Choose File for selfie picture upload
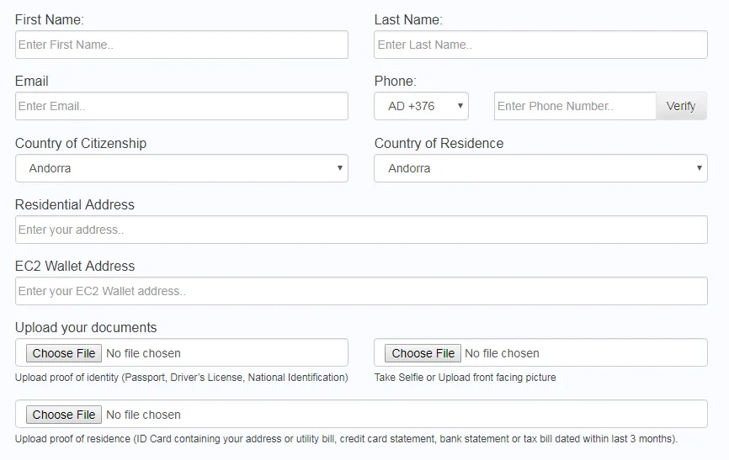 [x=423, y=353]
